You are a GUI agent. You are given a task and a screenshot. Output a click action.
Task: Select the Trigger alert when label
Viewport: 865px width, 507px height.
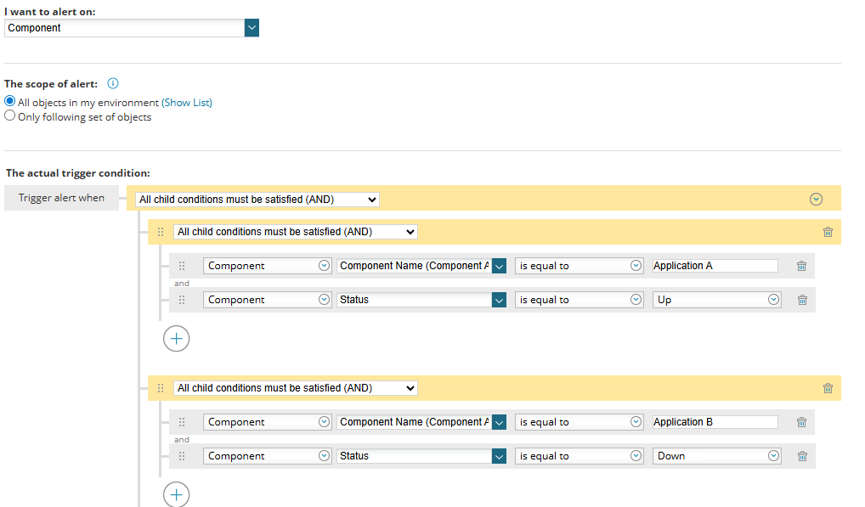coord(61,198)
